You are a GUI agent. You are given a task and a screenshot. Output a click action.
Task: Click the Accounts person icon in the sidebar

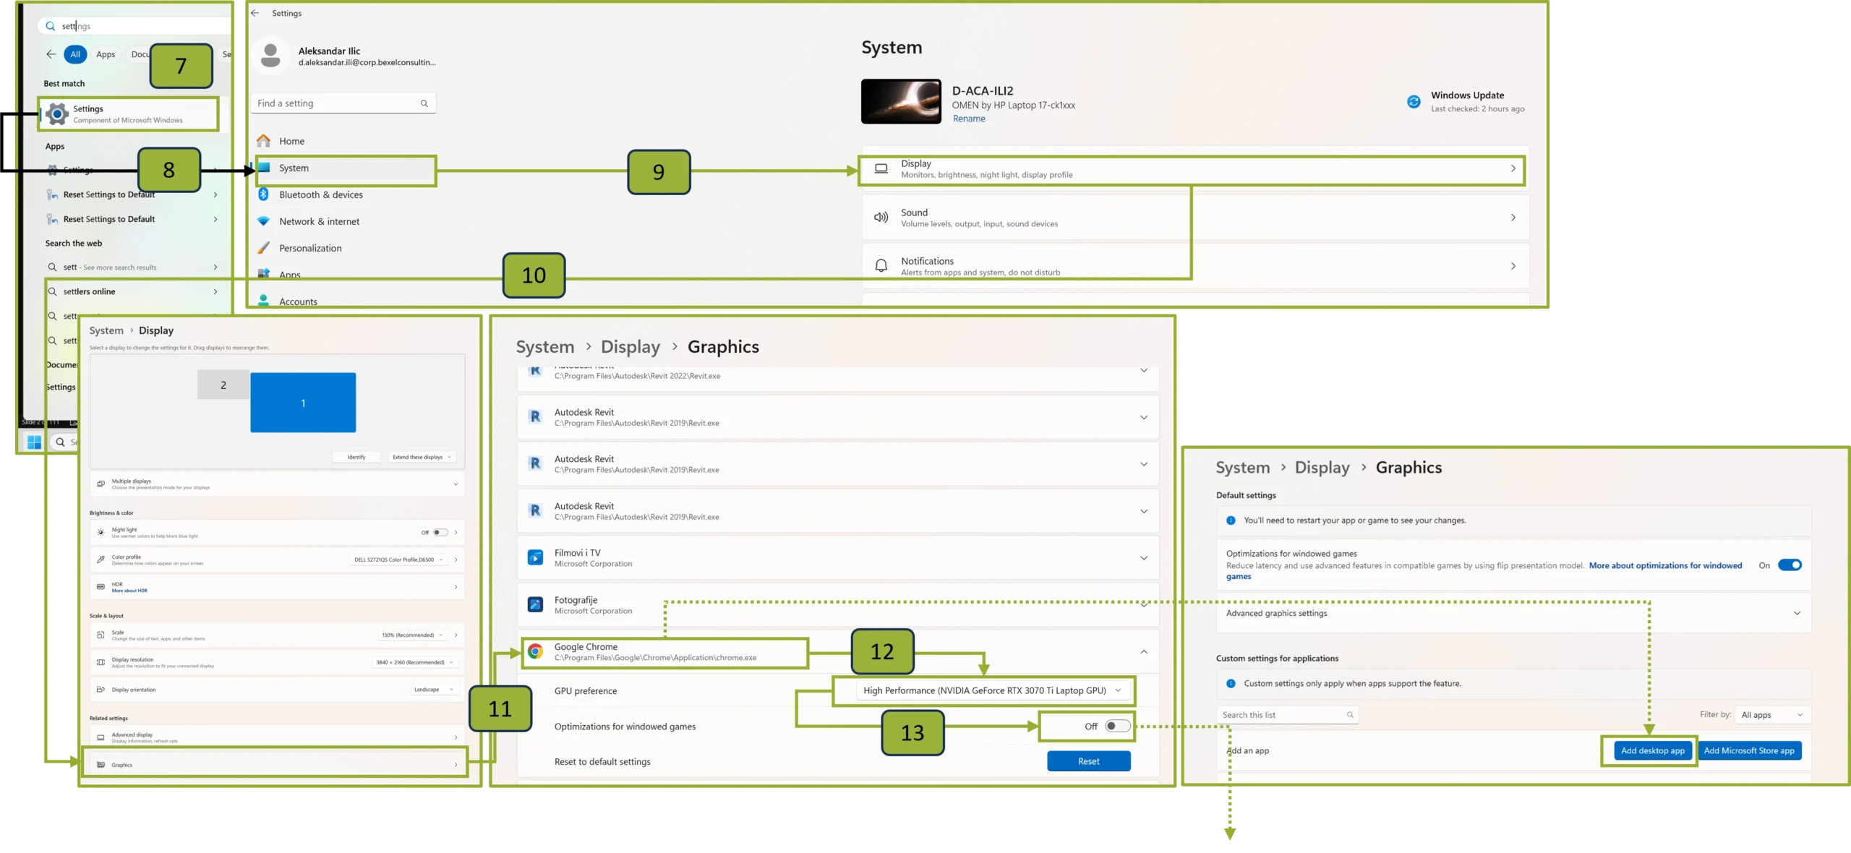click(264, 301)
